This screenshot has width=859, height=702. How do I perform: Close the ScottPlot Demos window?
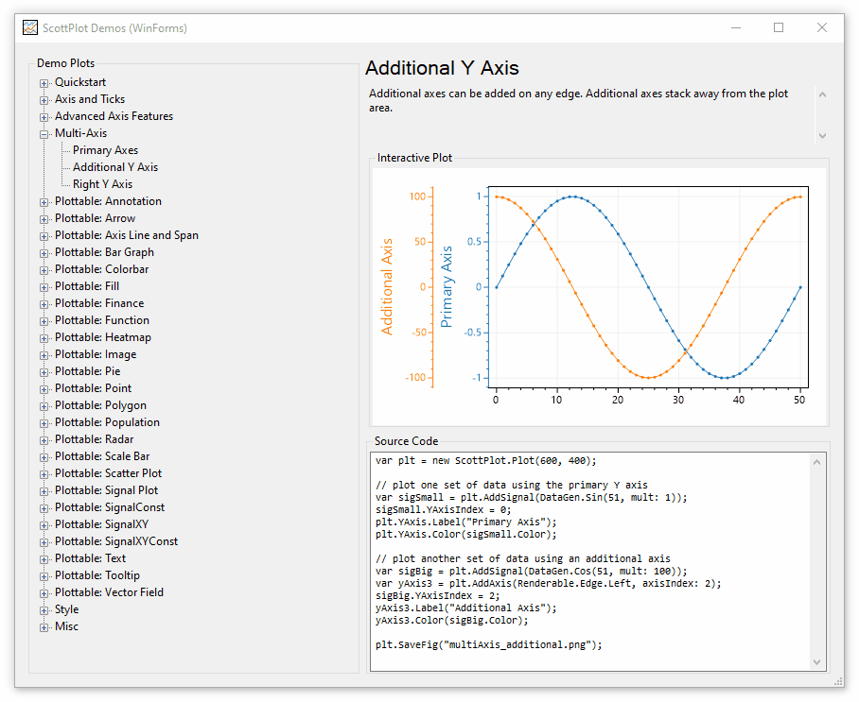(x=822, y=27)
